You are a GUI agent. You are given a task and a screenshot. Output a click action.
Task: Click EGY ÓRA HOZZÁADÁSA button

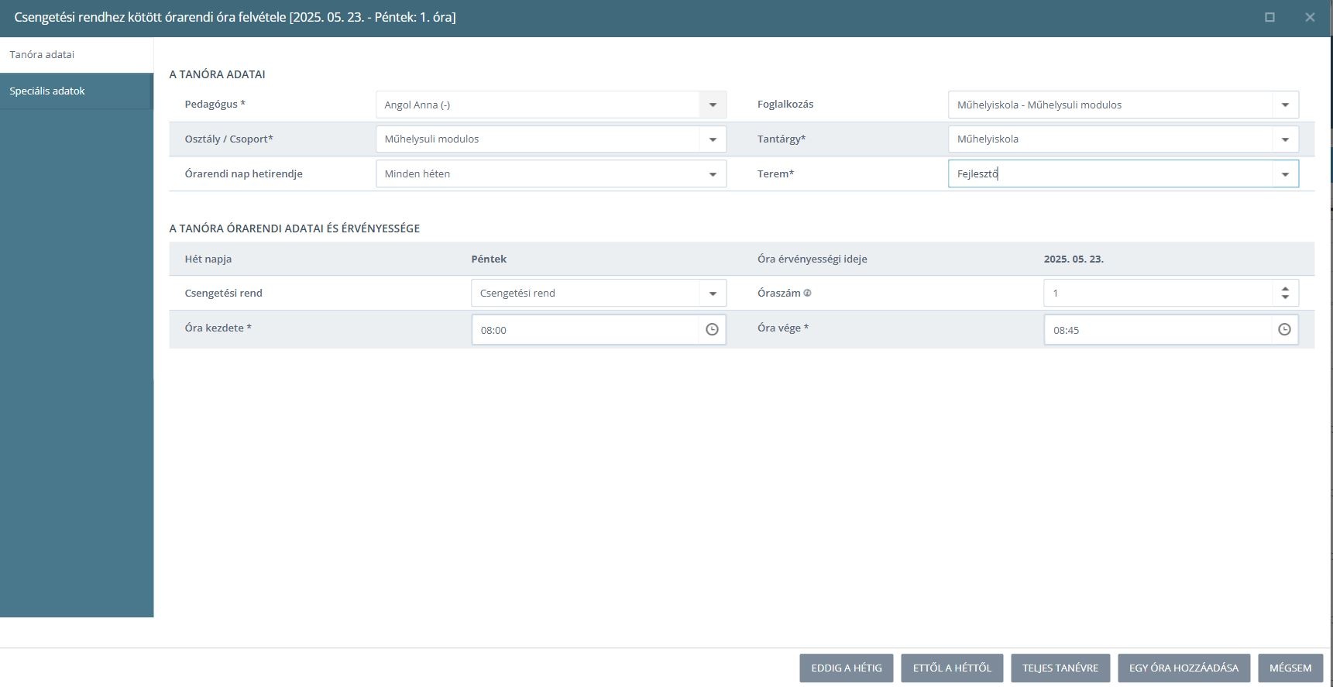pyautogui.click(x=1184, y=668)
